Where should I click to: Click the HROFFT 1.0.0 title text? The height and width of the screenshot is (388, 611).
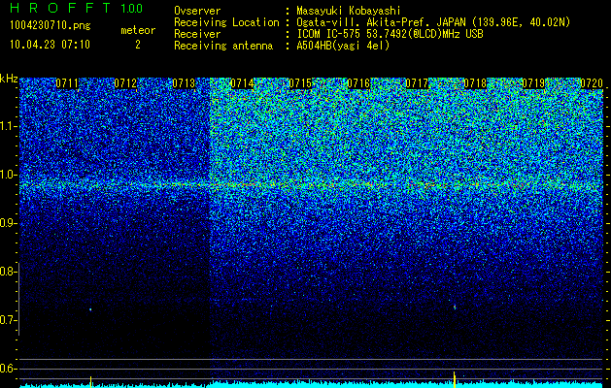coord(77,8)
